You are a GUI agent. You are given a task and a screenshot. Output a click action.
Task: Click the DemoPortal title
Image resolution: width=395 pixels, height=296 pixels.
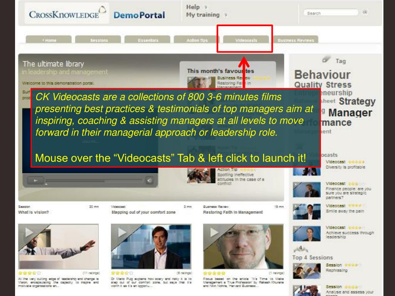point(139,15)
